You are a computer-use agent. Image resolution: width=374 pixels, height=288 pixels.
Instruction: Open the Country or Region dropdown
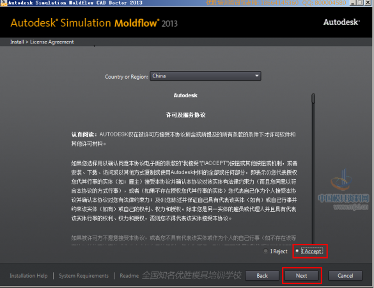[205, 76]
